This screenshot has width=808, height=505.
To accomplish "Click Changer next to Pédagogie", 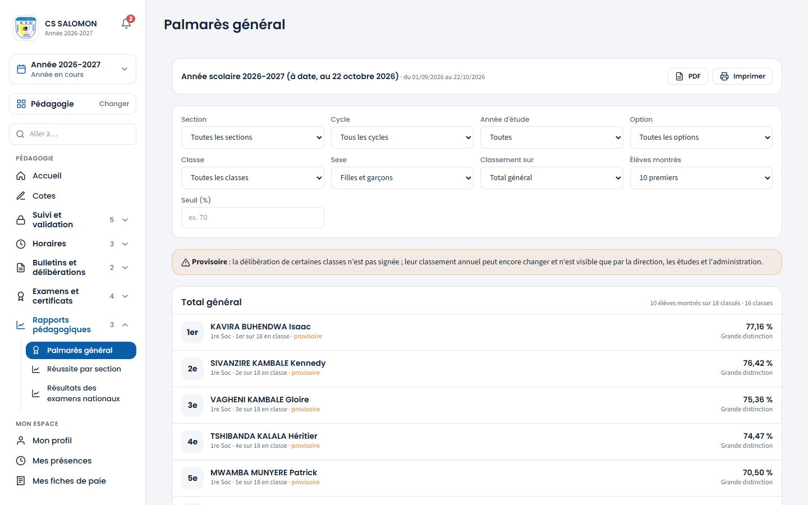I will tap(114, 104).
